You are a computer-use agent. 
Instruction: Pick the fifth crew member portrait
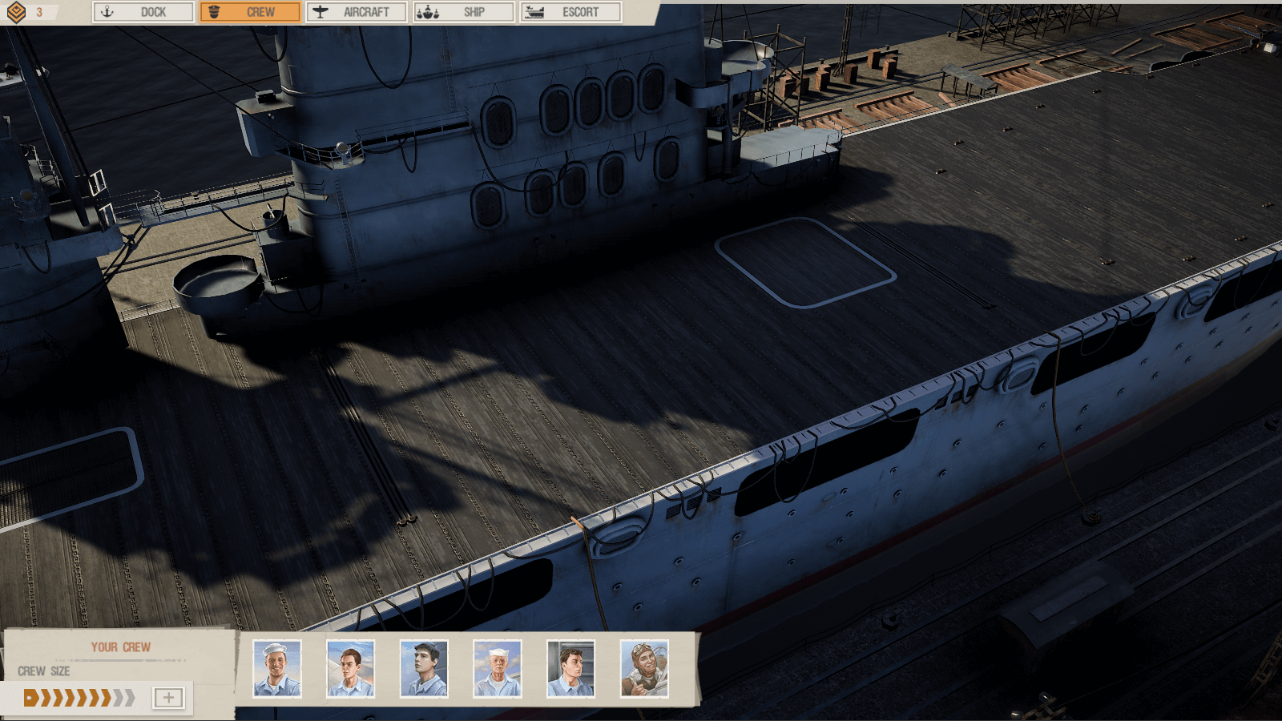[x=570, y=669]
